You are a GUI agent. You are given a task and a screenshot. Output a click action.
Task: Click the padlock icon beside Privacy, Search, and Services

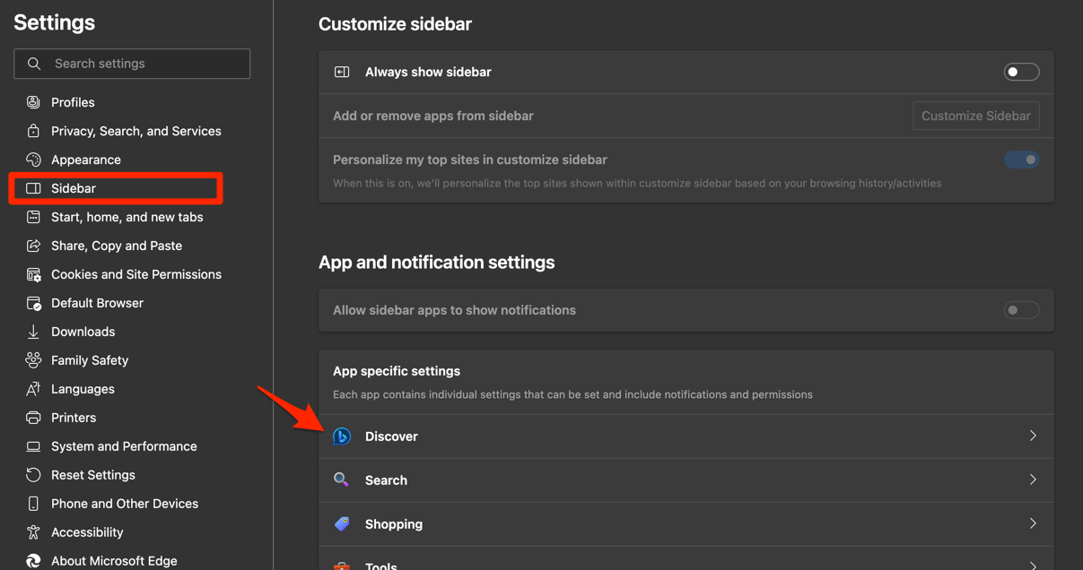pos(33,131)
